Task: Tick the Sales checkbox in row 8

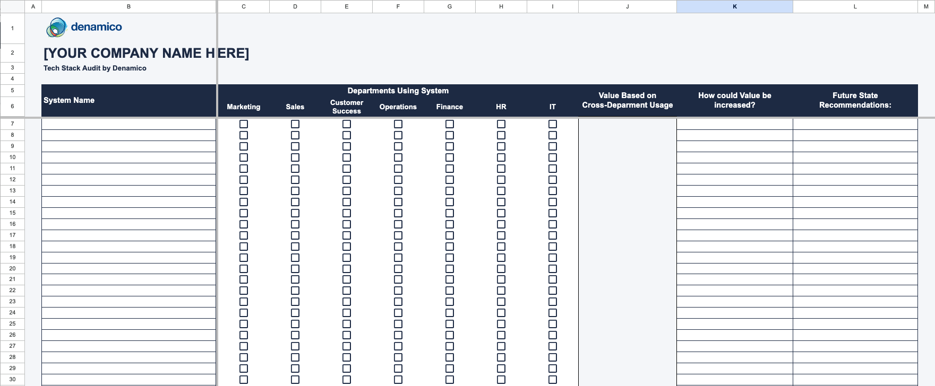Action: click(x=295, y=135)
